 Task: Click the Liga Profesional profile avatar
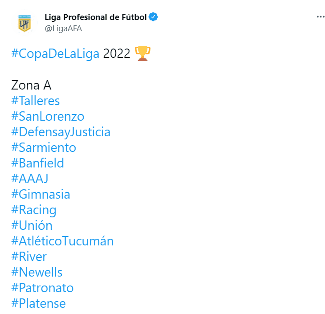24,23
